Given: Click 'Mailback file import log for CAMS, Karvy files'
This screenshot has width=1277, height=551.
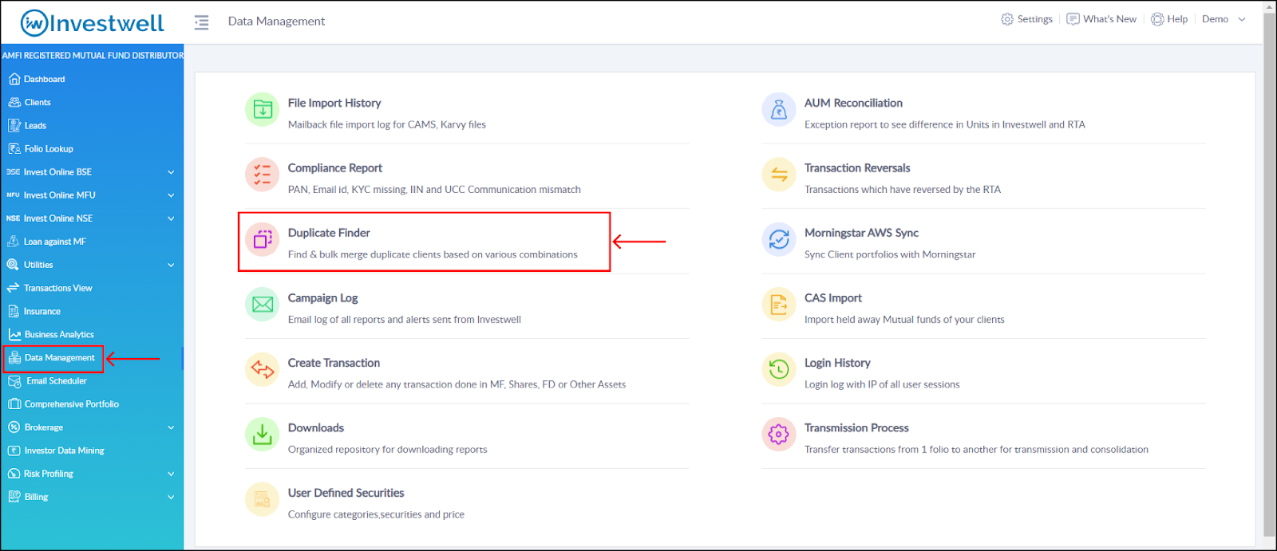Looking at the screenshot, I should 386,124.
